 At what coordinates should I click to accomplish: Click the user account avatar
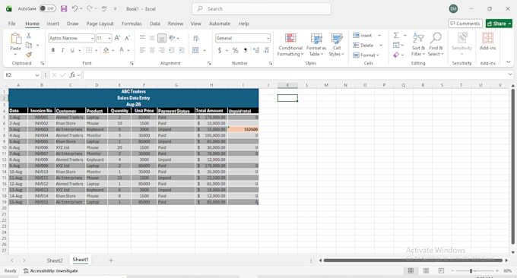click(x=453, y=9)
